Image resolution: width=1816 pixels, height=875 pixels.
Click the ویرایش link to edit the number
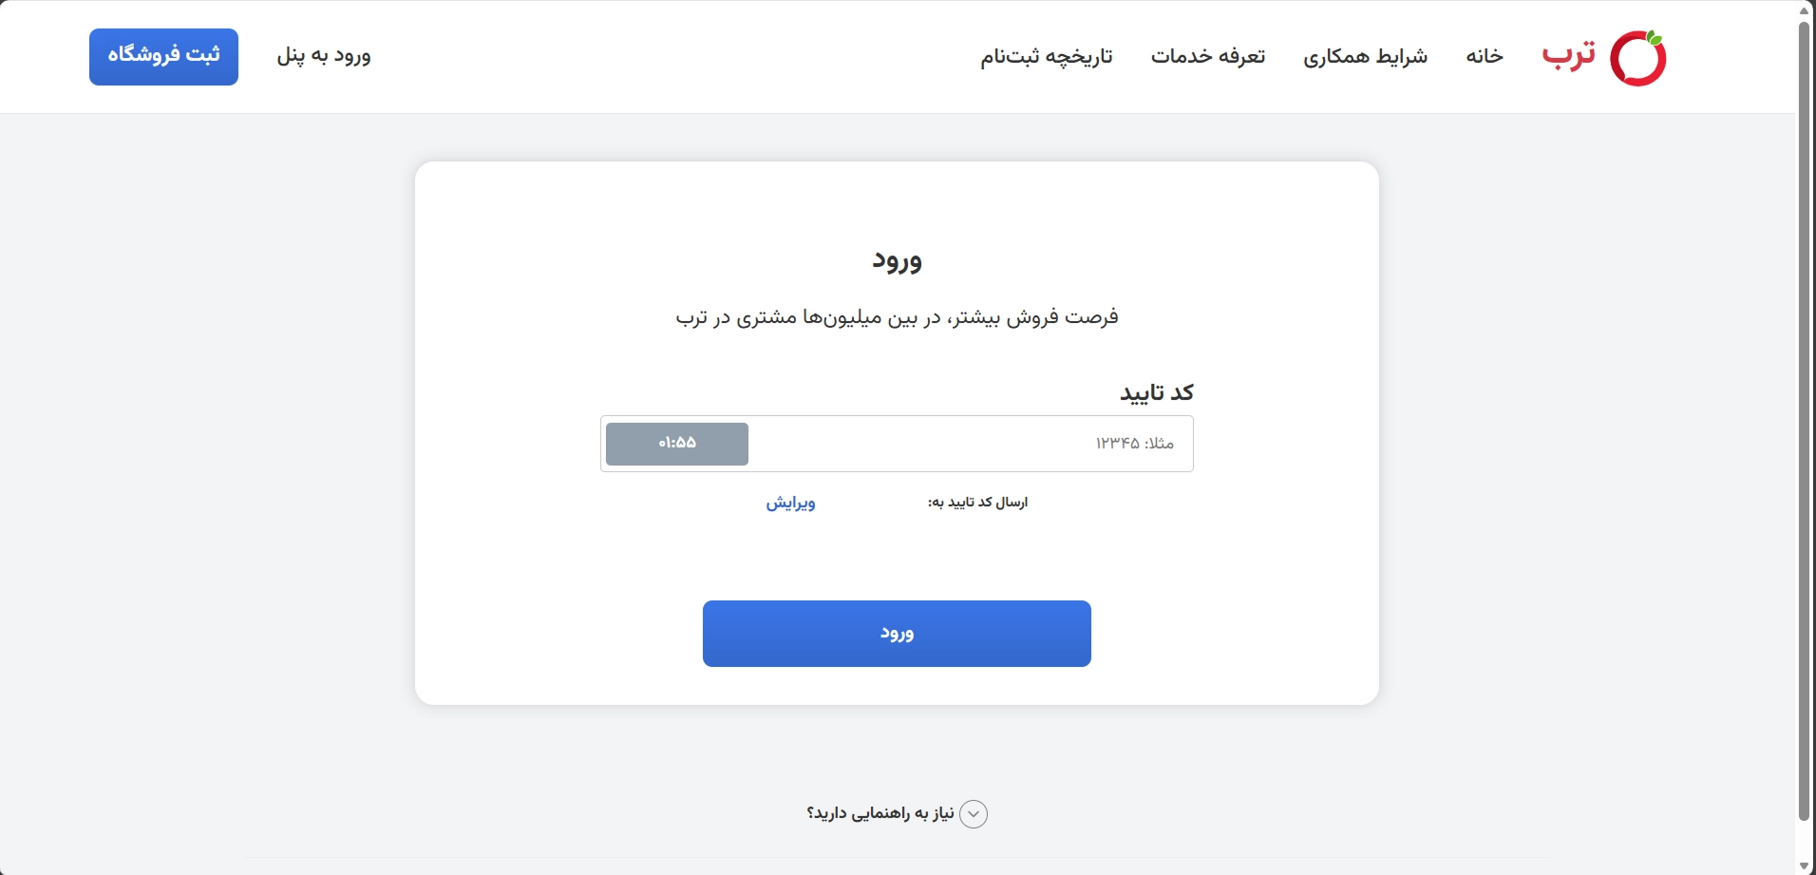coord(791,504)
